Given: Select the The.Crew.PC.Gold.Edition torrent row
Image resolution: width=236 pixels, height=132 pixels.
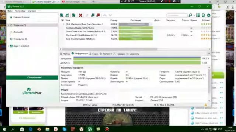Looking at the screenshot, I should (x=135, y=35).
